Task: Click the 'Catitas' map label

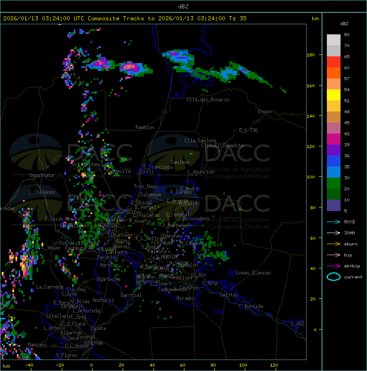Action: pos(229,295)
